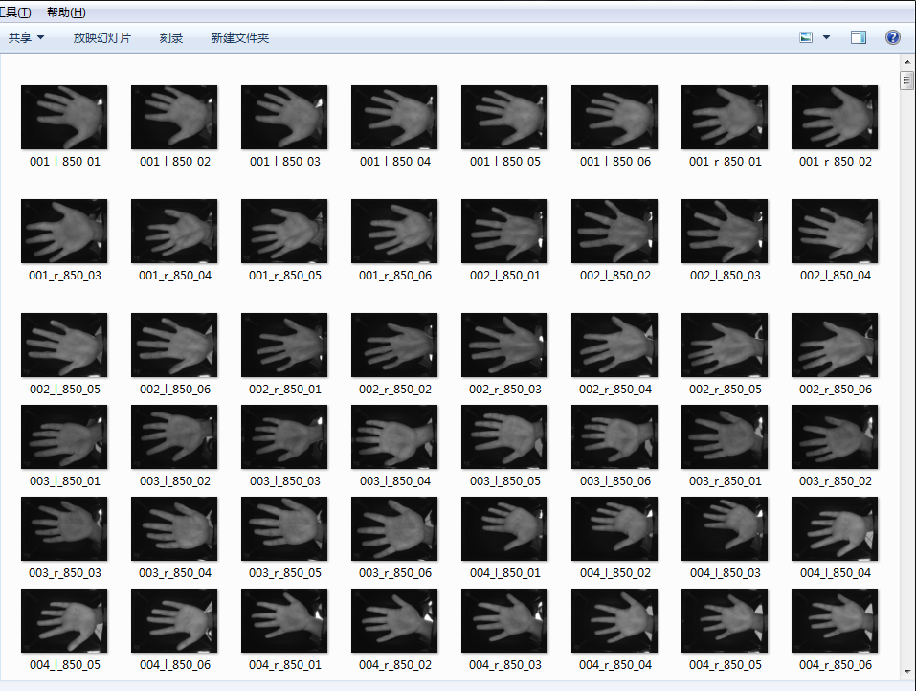The width and height of the screenshot is (916, 691).
Task: Select thumbnail 001_l_850_01
Action: click(x=64, y=118)
